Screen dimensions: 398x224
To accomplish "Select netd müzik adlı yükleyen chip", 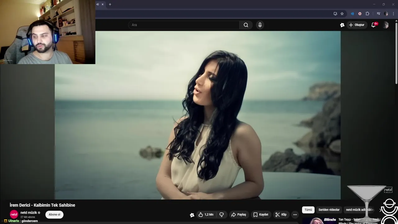I will pos(359,210).
